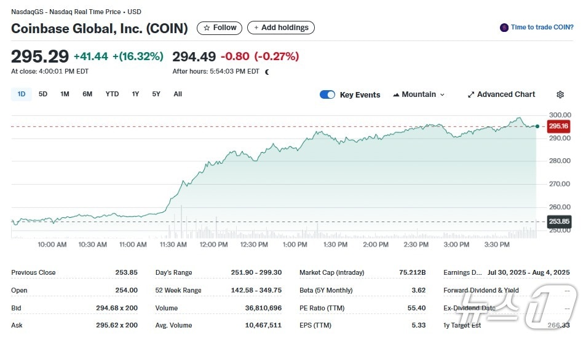Screen dimensions: 586x338
Task: Click the red 295.16 current price marker
Action: 558,126
